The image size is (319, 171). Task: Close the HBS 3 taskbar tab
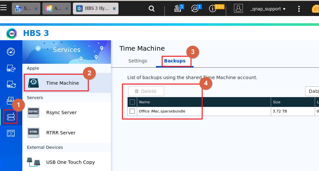[x=114, y=9]
